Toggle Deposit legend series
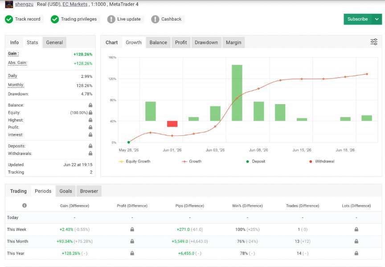 (256, 162)
